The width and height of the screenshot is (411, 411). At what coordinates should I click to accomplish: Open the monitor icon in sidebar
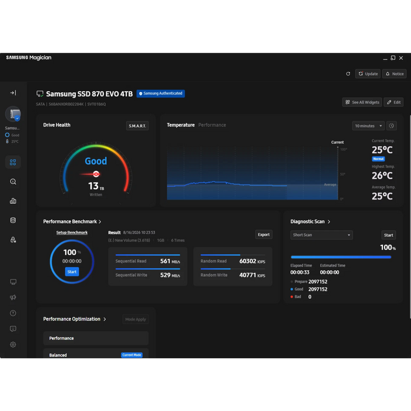pos(13,282)
